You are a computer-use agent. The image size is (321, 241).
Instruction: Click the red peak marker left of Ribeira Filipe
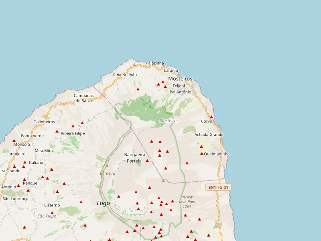coord(57,131)
